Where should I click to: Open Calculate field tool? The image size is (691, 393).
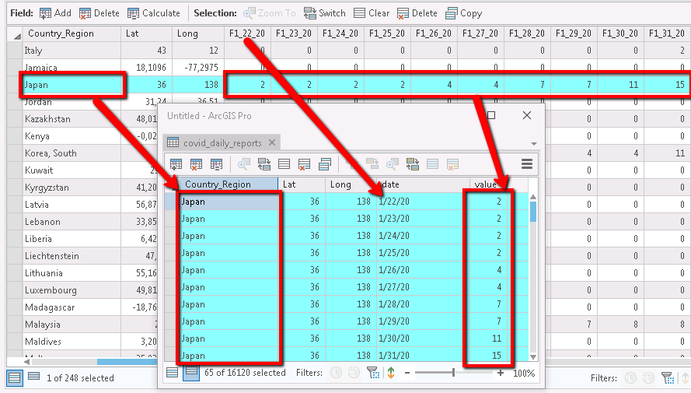point(153,13)
